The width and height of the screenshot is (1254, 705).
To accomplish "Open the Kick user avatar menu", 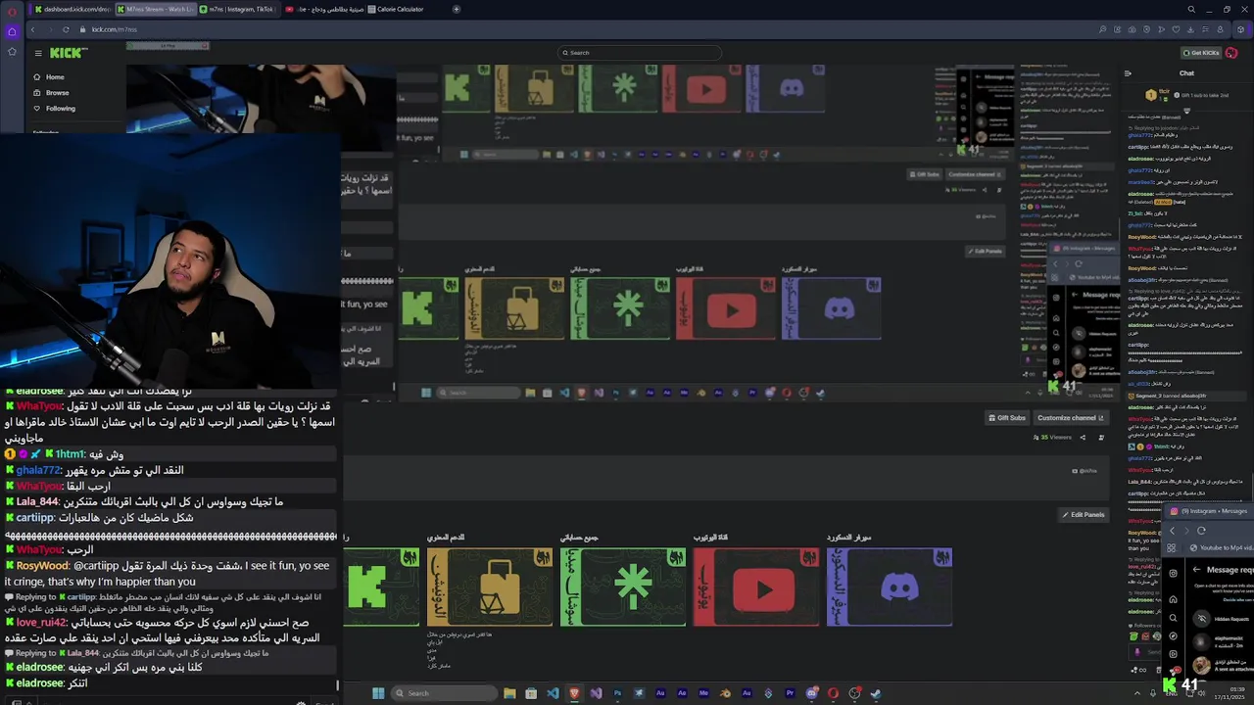I will tap(1231, 53).
